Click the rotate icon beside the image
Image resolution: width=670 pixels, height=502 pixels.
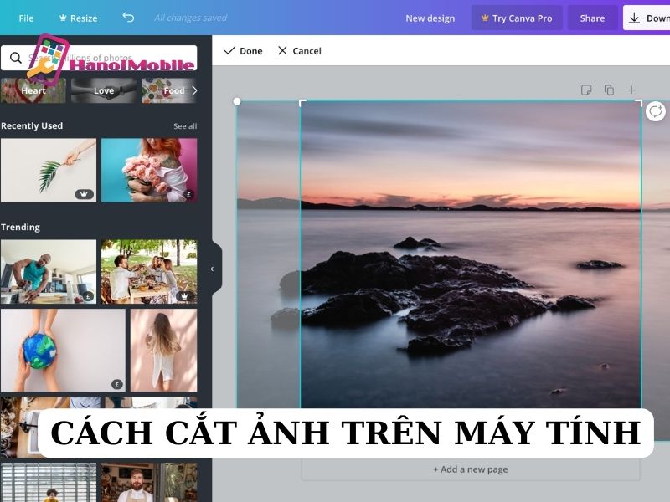655,111
